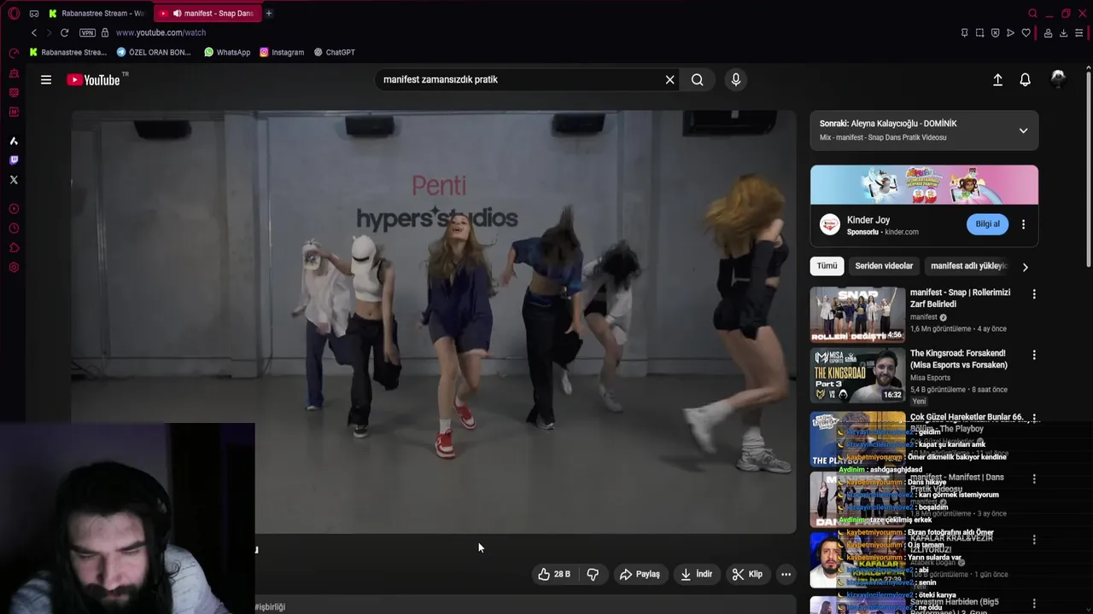Run search with magnifier button
Viewport: 1093px width, 614px height.
click(698, 79)
